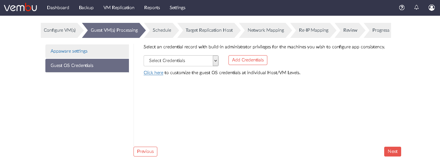Click the Vembu logo
This screenshot has height=165, width=440.
click(x=20, y=7)
